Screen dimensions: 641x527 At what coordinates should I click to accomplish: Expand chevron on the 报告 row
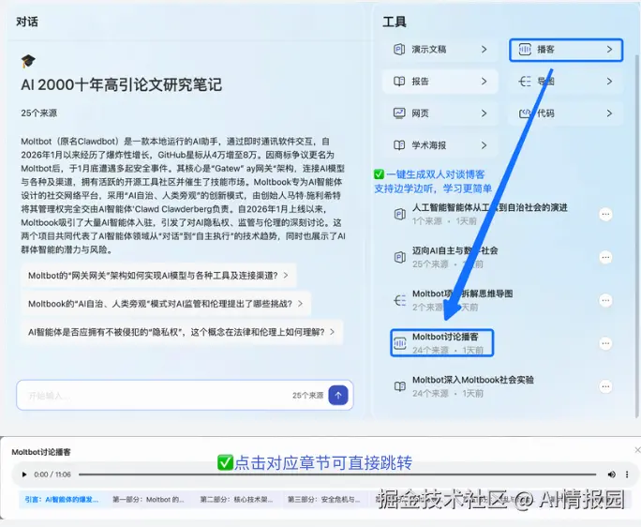tap(484, 82)
